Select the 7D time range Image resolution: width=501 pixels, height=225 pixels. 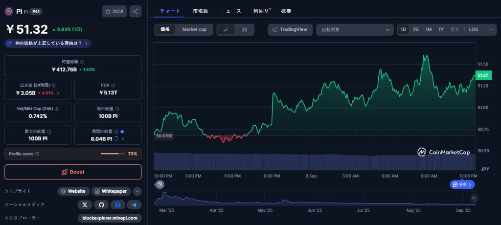point(415,29)
